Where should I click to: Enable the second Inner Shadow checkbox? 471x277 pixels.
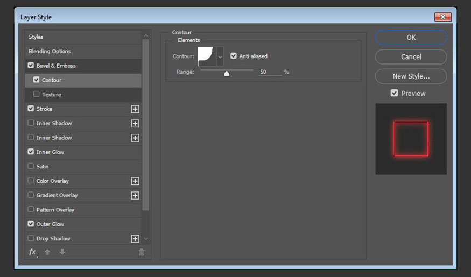[x=31, y=137]
